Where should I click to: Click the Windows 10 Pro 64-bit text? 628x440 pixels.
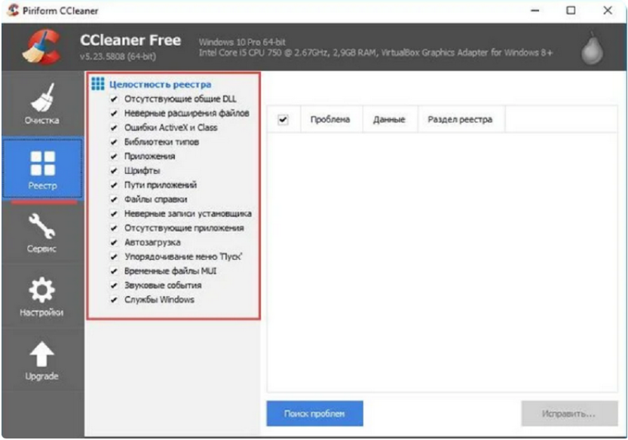coord(242,42)
